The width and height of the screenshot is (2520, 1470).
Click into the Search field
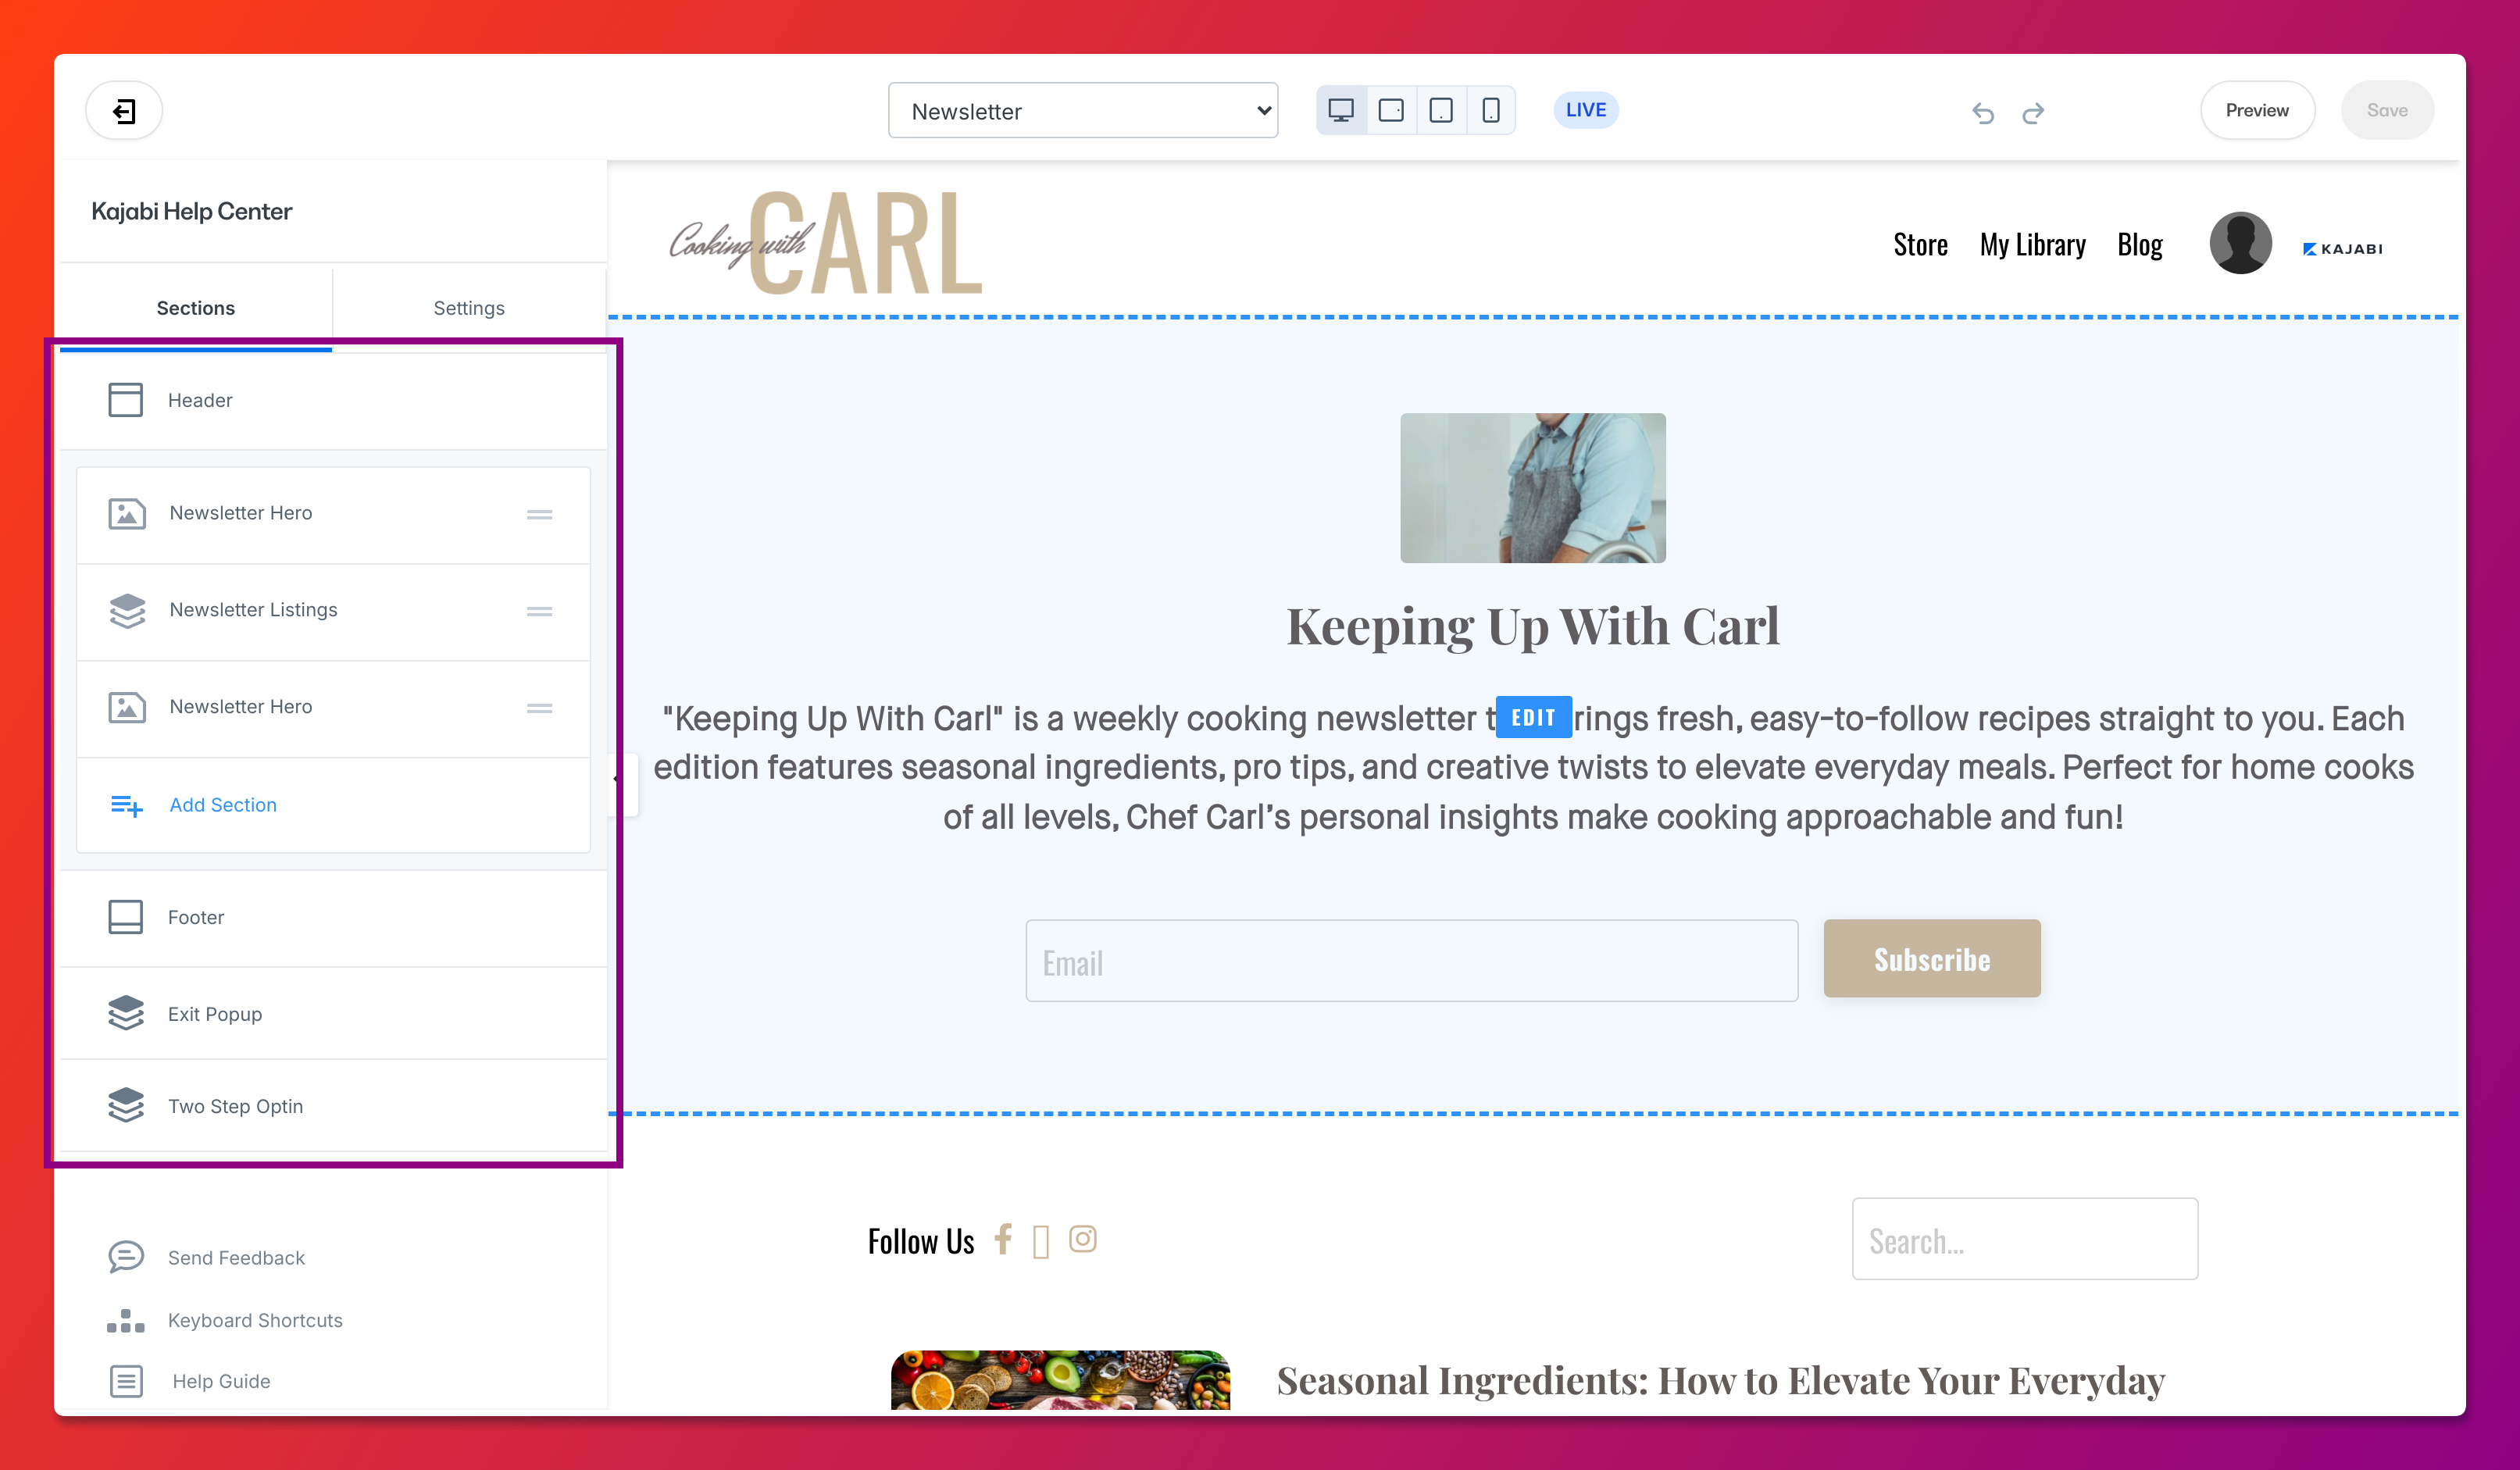tap(2025, 1239)
